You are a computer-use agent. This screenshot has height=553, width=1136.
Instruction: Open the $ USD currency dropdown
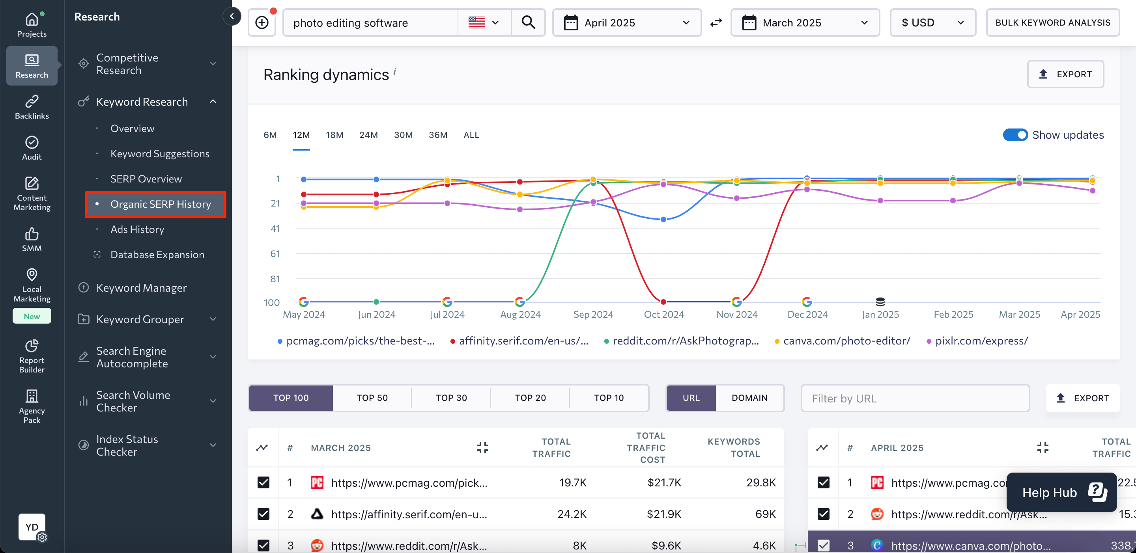(x=933, y=22)
